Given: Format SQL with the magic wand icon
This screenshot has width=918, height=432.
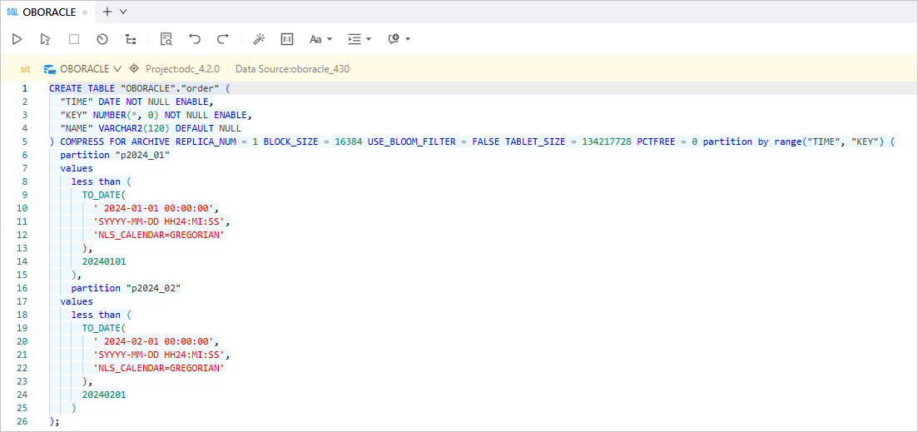Looking at the screenshot, I should tap(259, 39).
